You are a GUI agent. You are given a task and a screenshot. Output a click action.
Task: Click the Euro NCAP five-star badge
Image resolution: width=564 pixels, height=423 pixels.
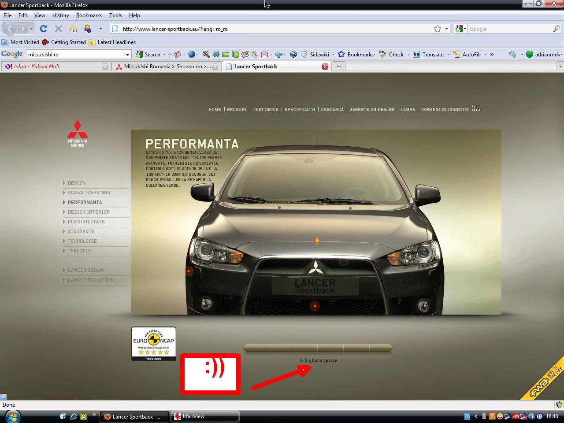tap(154, 344)
